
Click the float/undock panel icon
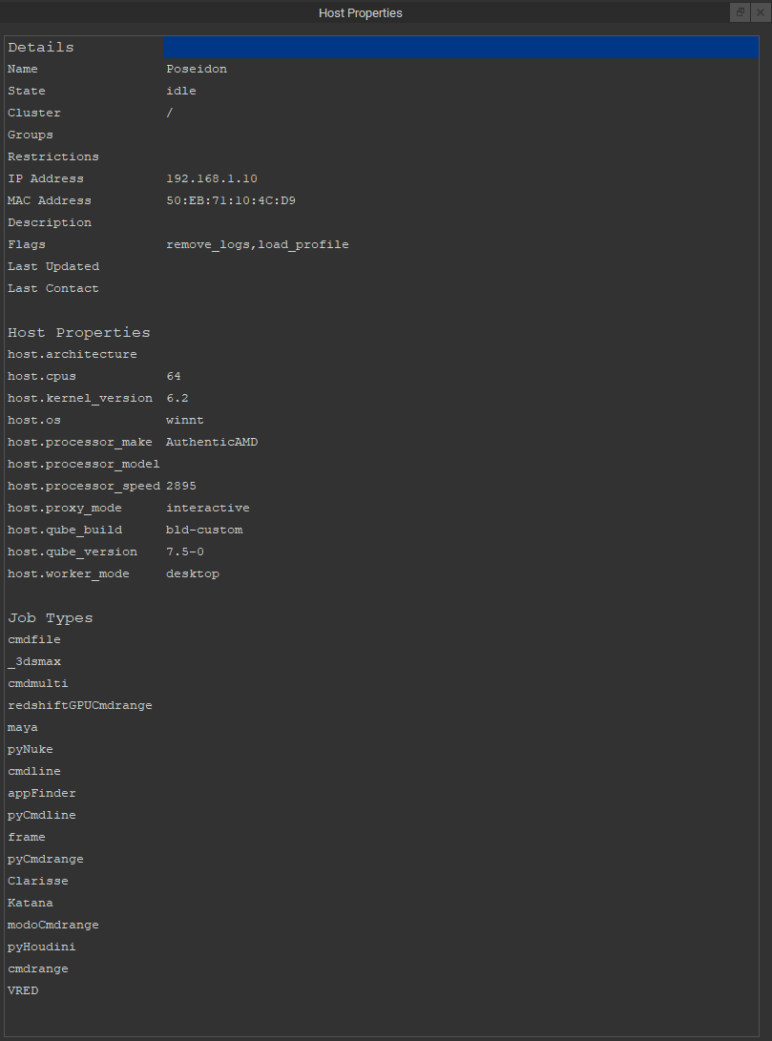coord(740,12)
